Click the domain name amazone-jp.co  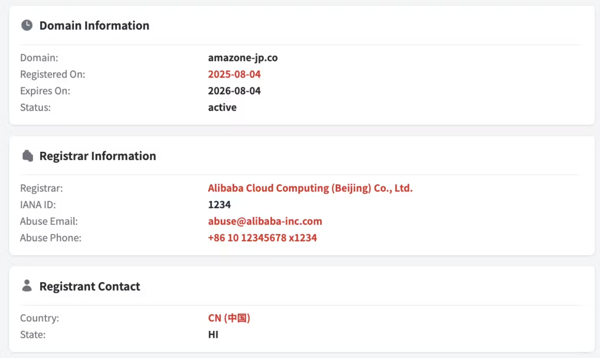coord(243,57)
